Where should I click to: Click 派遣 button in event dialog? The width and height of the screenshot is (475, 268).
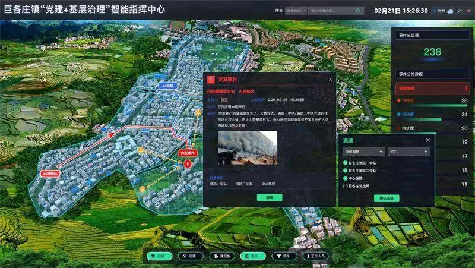269,197
